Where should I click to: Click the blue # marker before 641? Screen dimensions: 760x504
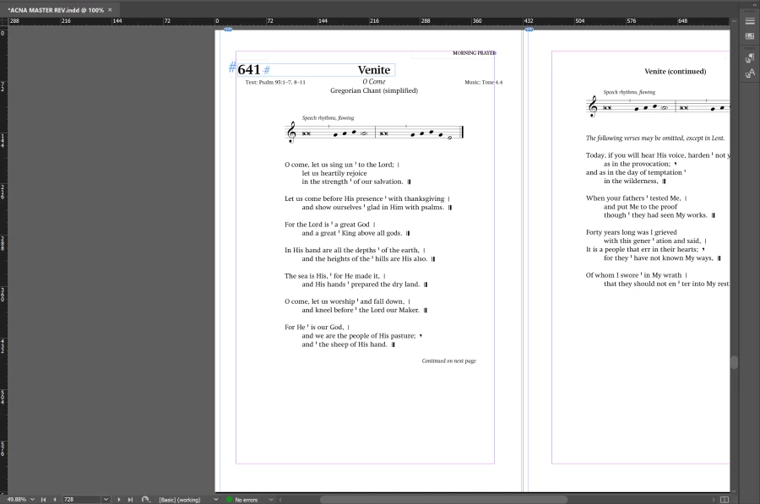coord(233,68)
